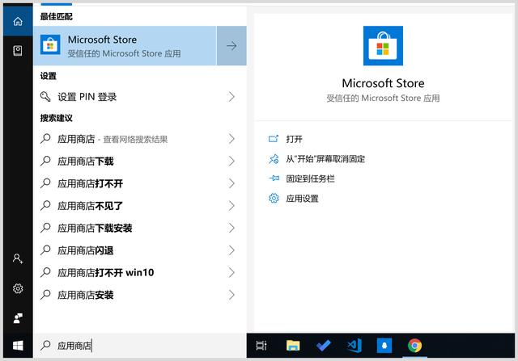Click the 应用商店下载 suggestion
This screenshot has height=361, width=518.
[x=140, y=161]
